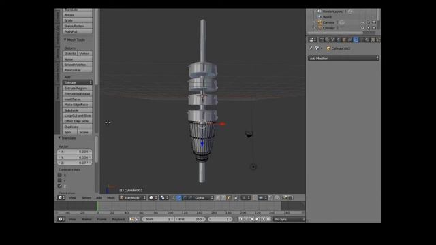
Task: Toggle Camera visibility eye in outliner
Action: (x=362, y=22)
